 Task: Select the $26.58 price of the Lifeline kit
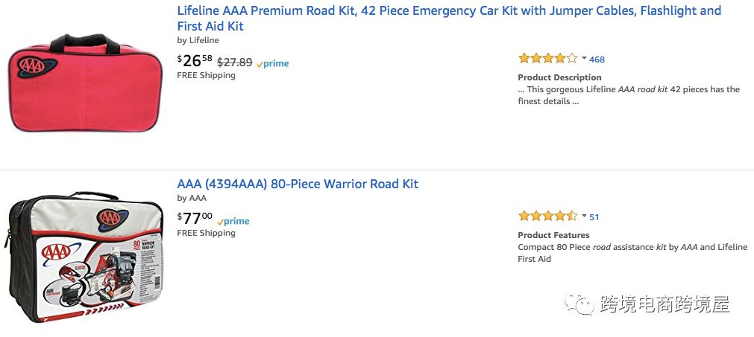[x=194, y=61]
